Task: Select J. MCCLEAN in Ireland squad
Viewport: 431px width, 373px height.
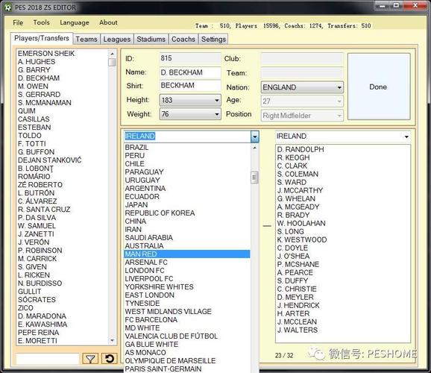Action: (343, 322)
